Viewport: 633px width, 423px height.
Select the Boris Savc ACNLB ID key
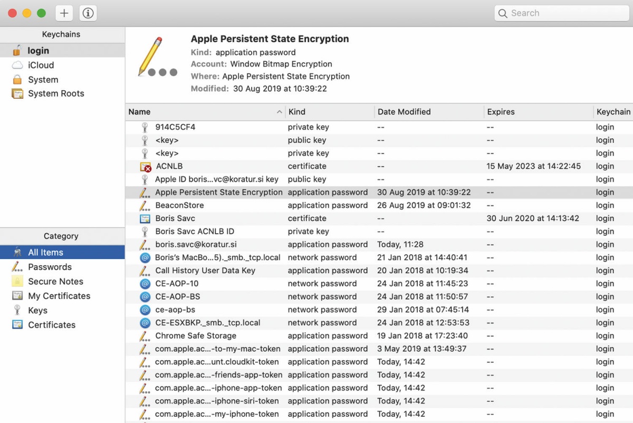tap(379, 232)
